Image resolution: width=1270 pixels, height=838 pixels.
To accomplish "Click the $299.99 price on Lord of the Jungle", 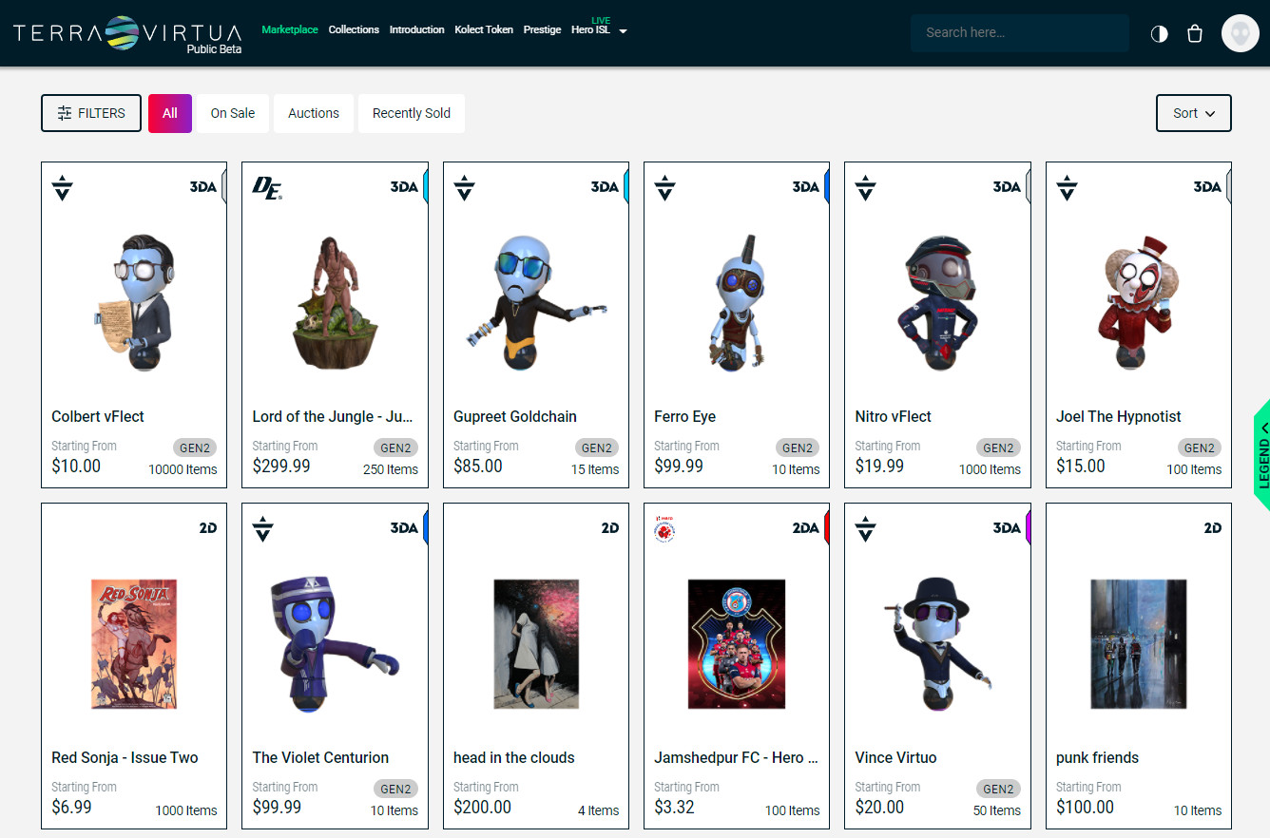I will click(x=281, y=466).
